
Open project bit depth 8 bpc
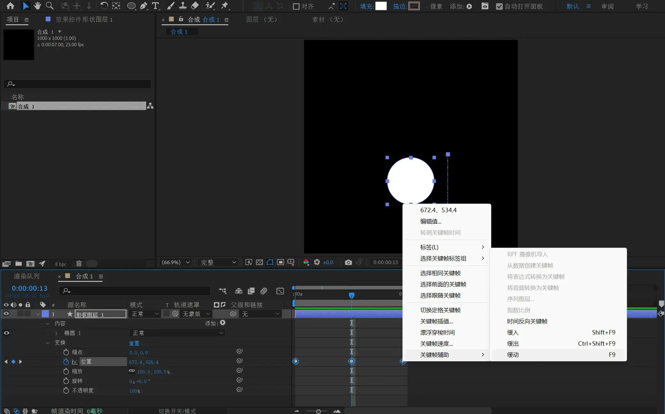pos(61,264)
